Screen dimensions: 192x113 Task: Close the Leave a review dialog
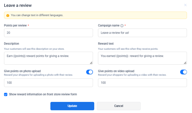coord(185,5)
